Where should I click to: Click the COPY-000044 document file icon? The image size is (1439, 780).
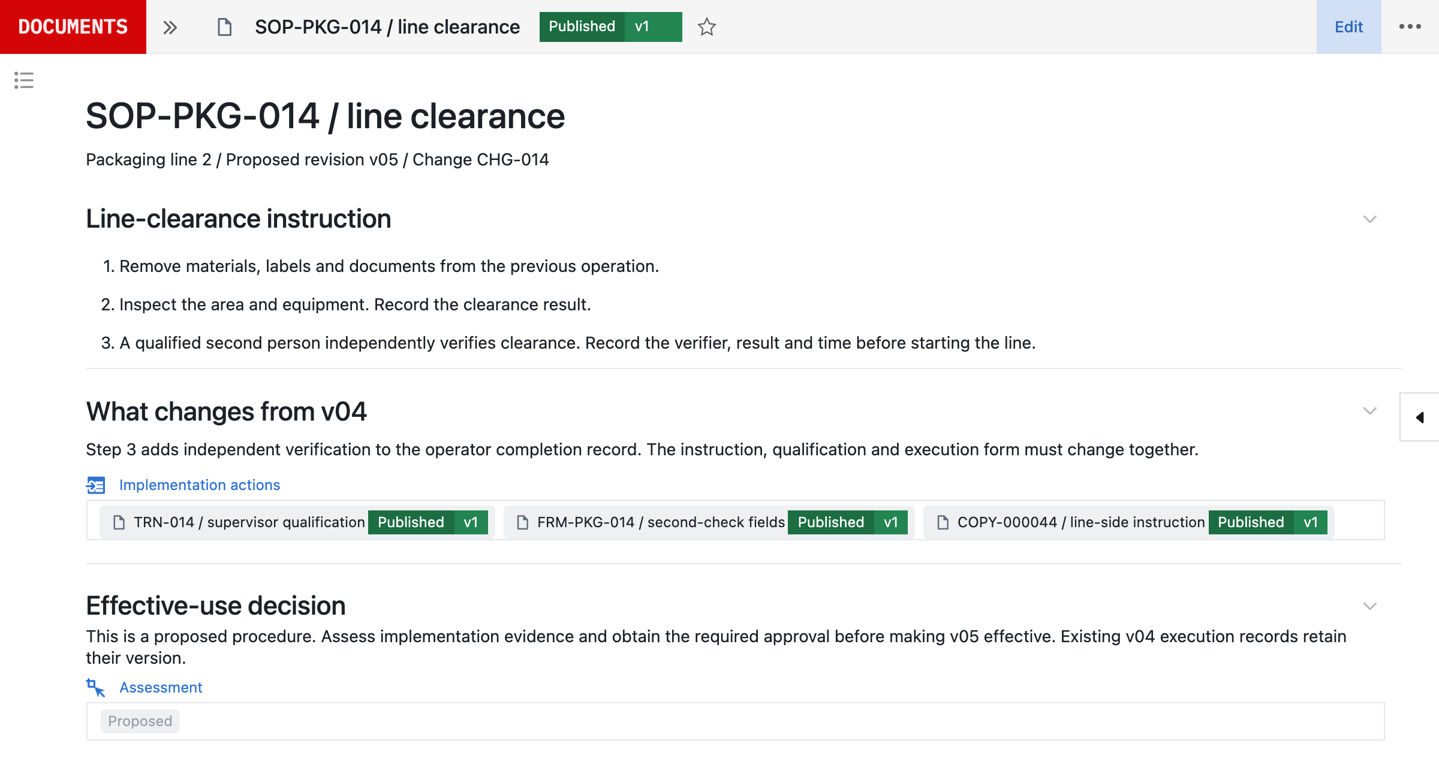tap(943, 522)
